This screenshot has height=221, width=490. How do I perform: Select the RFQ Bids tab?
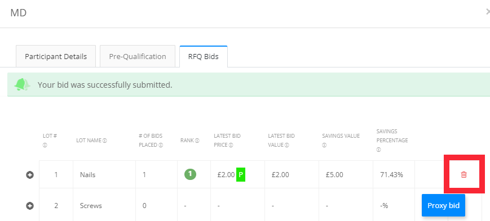(204, 56)
